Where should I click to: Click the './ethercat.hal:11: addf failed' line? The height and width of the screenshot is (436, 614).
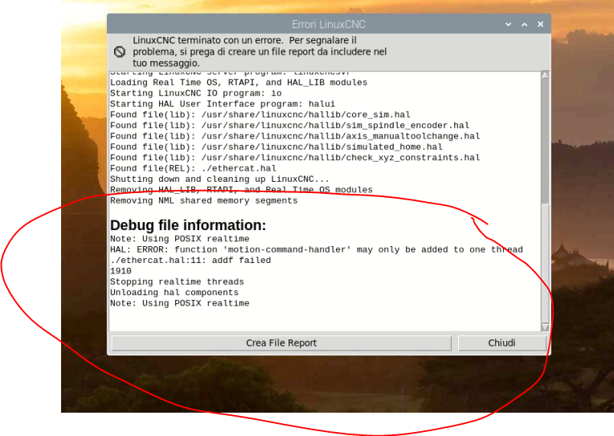click(190, 261)
